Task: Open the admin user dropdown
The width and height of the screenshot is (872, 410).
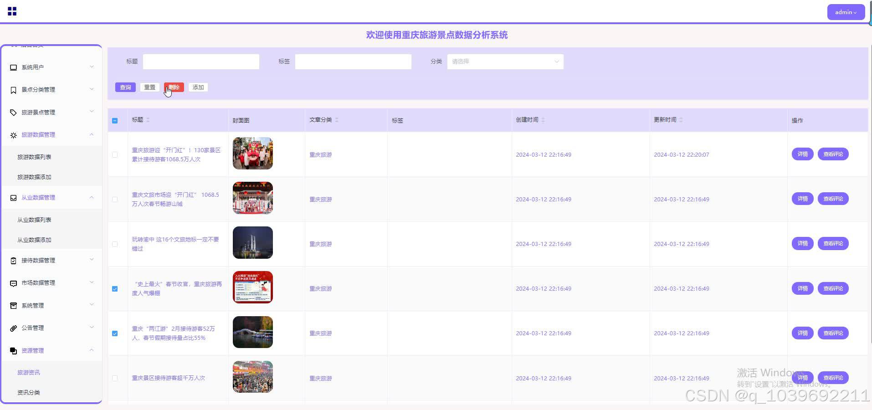Action: pyautogui.click(x=846, y=12)
